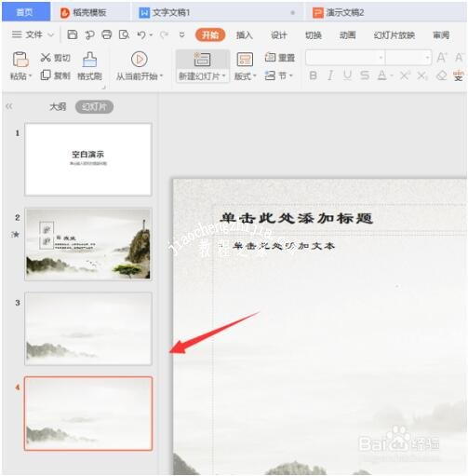Switch to the 插入 ribbon tab
The width and height of the screenshot is (468, 476).
pos(245,35)
